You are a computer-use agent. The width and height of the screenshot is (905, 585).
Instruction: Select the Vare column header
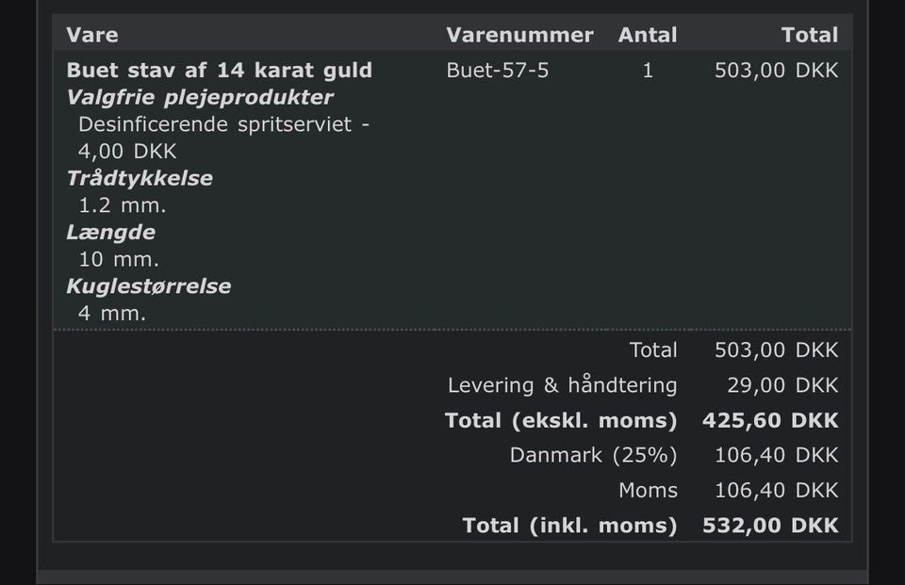coord(92,35)
